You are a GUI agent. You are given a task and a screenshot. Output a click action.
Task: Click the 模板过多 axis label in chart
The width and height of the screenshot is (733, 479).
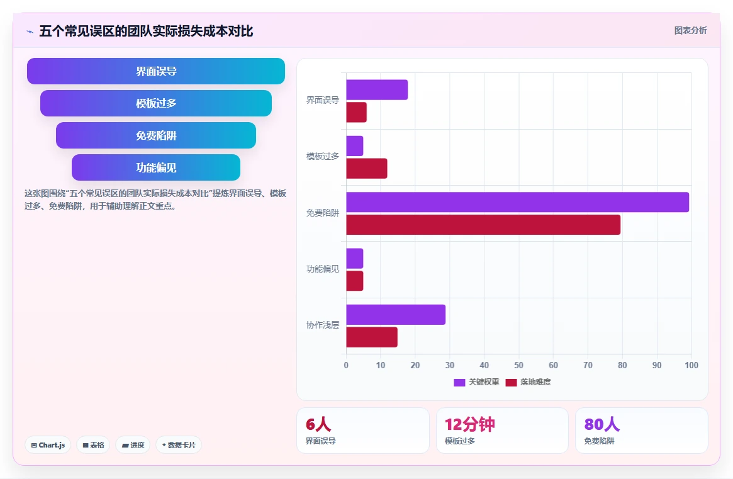323,156
